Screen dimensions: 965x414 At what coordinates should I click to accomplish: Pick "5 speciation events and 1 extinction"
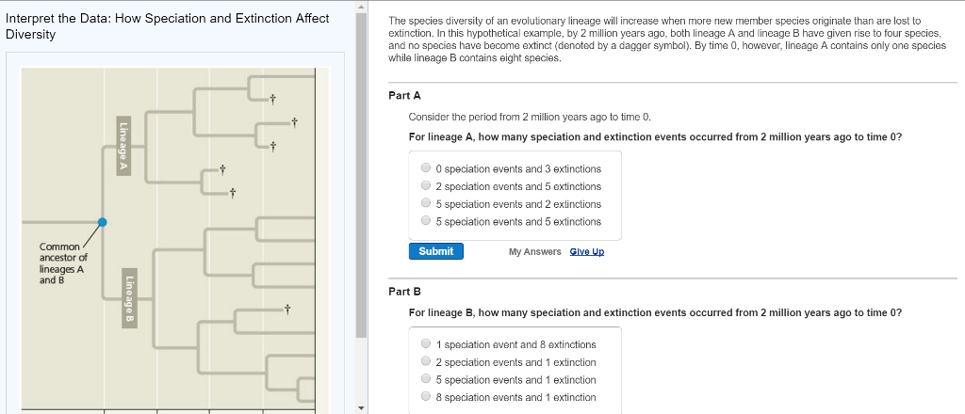pos(426,380)
